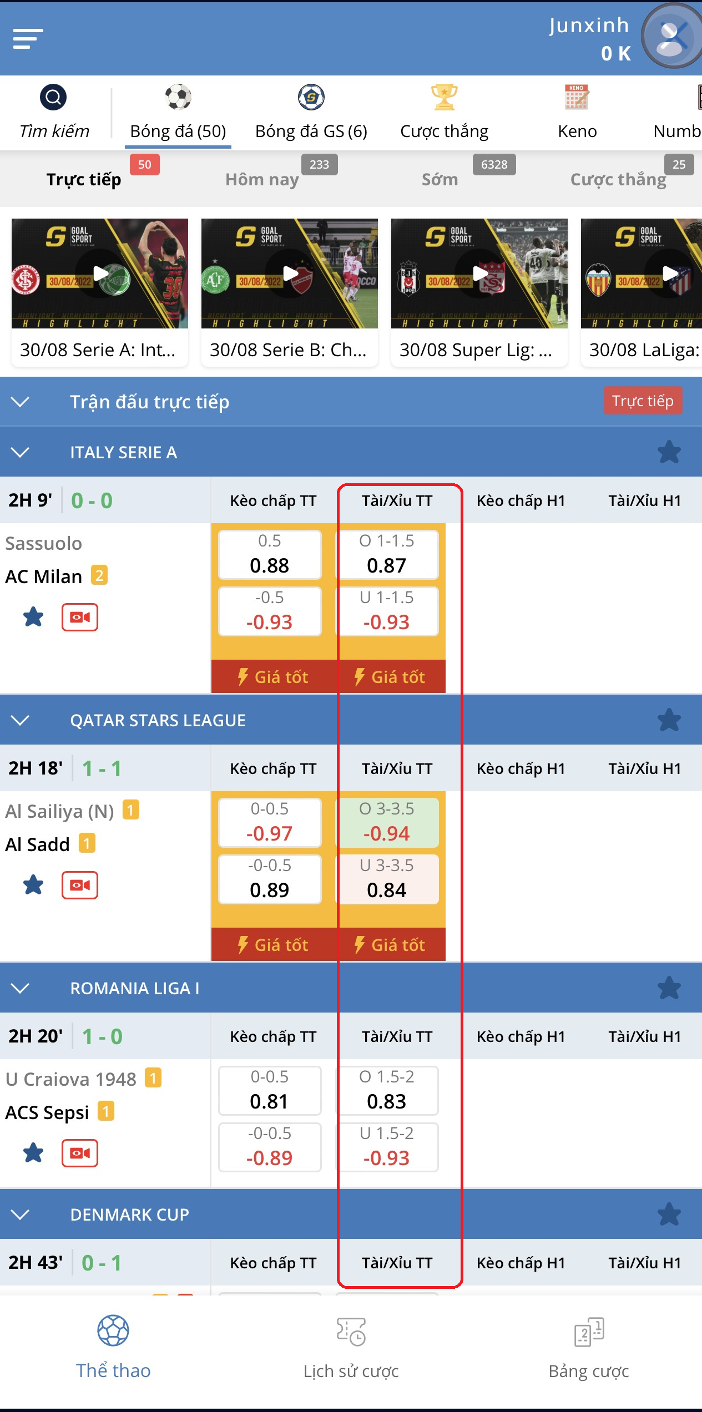Tap the Tìm kiếm search icon
Viewport: 702px width, 1412px height.
click(x=53, y=98)
